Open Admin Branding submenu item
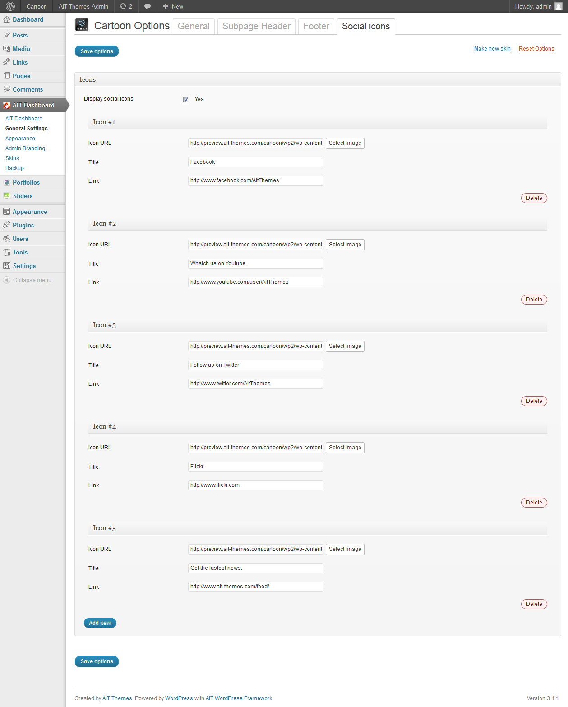 pyautogui.click(x=25, y=148)
